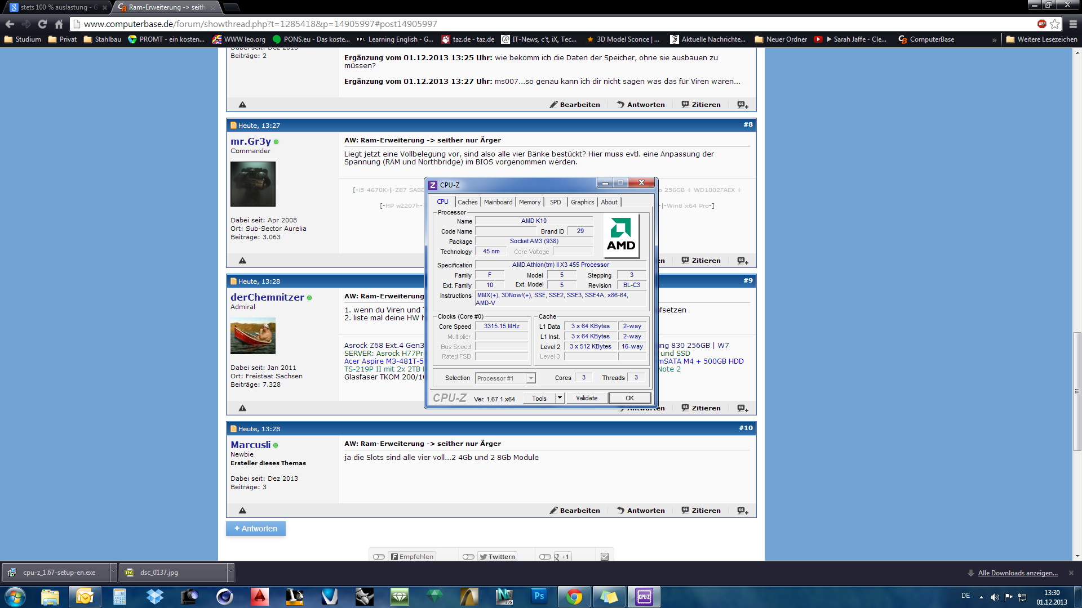Click the page vertical scrollbar thumb
This screenshot has height=608, width=1082.
tap(1077, 391)
